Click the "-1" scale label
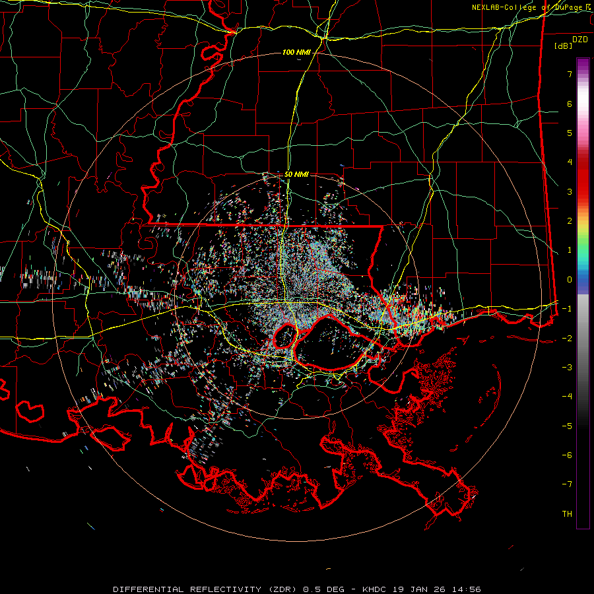 point(567,309)
